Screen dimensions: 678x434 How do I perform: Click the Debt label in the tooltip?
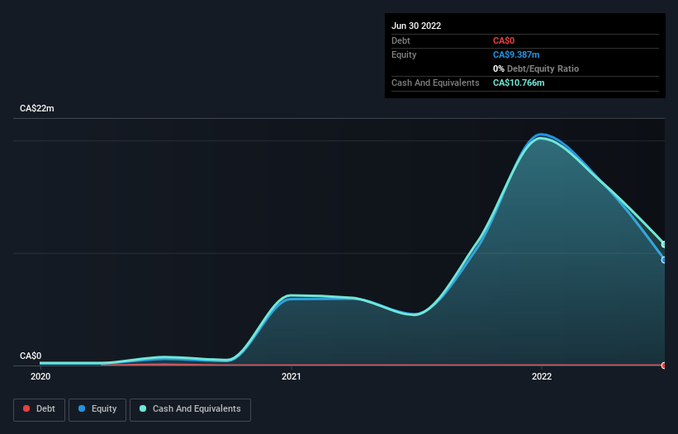[x=401, y=40]
